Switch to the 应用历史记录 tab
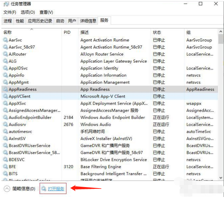Image resolution: width=224 pixels, height=198 pixels. pyautogui.click(x=40, y=21)
